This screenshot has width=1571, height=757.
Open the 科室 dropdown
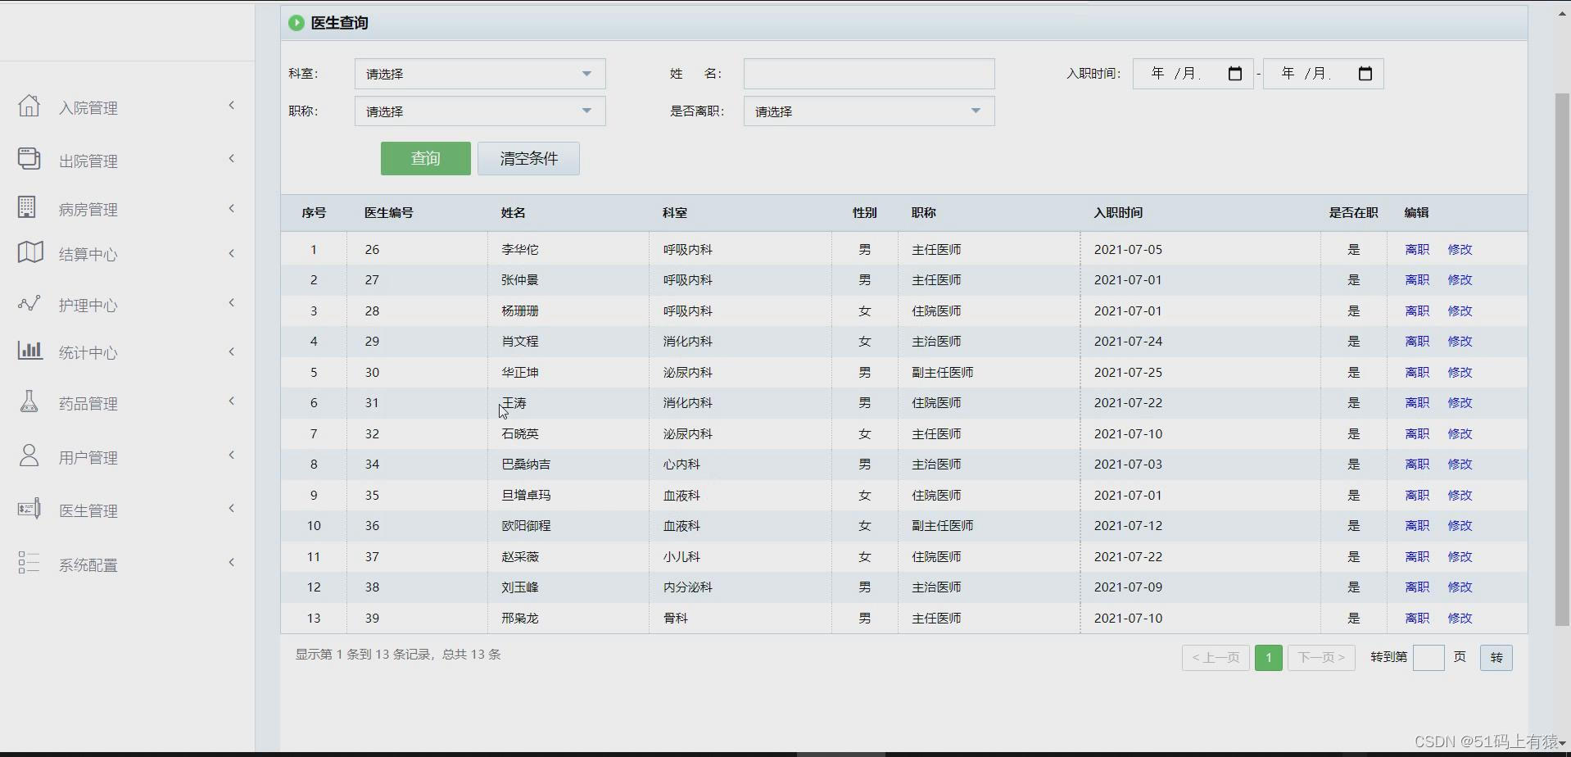pyautogui.click(x=479, y=74)
